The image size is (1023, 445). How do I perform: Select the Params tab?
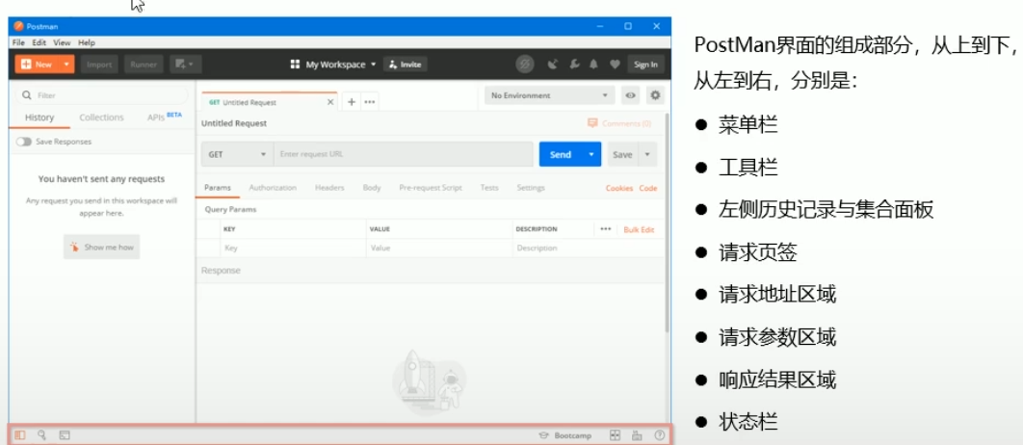tap(218, 187)
